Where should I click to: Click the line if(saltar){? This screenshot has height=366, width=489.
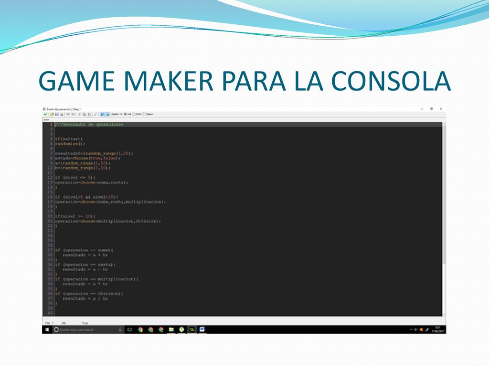[x=69, y=139]
